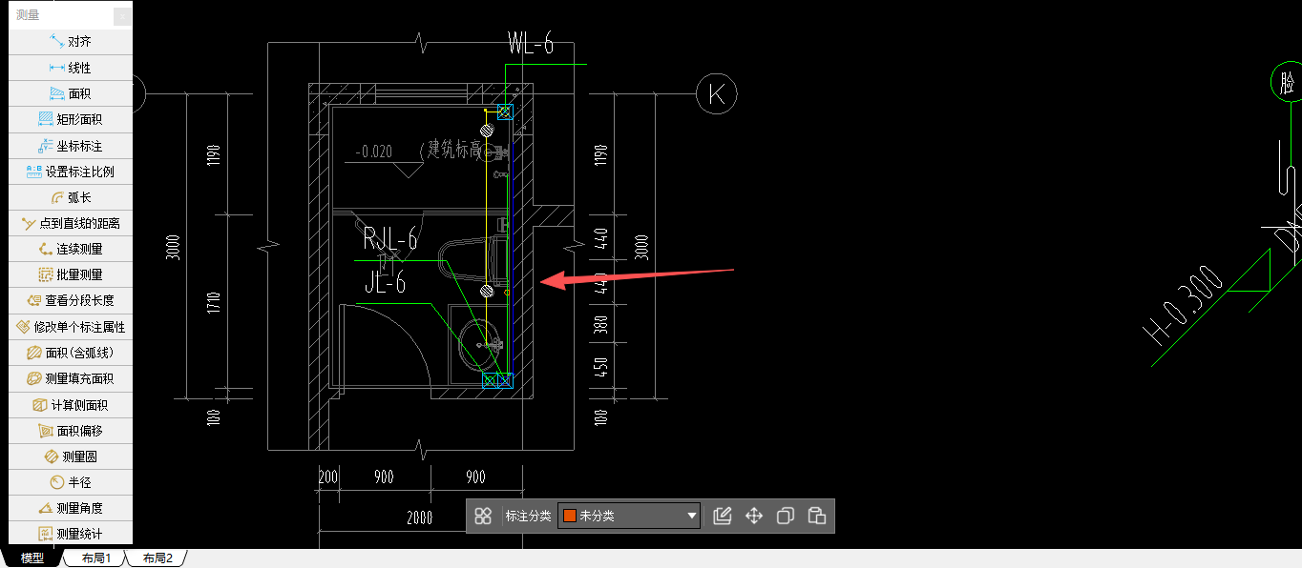1302x568 pixels.
Task: Click the edit annotation pencil icon
Action: coord(723,516)
